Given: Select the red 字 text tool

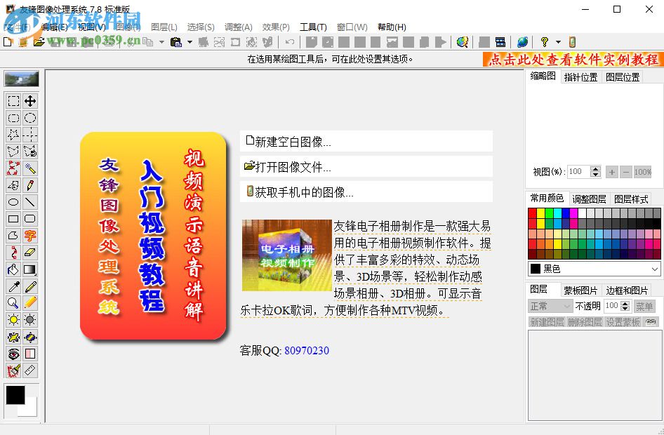Looking at the screenshot, I should click(x=29, y=236).
